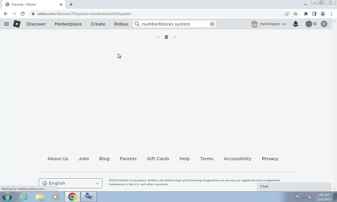Open a new browser tab

tap(71, 4)
